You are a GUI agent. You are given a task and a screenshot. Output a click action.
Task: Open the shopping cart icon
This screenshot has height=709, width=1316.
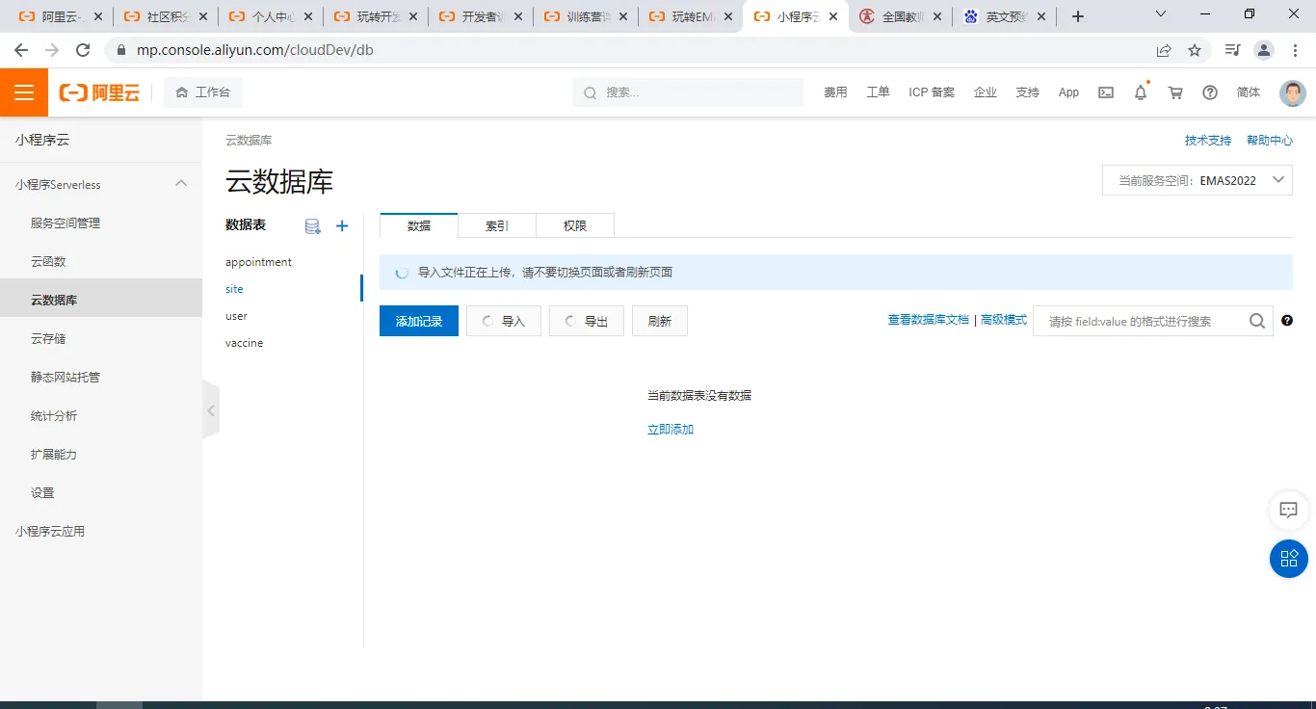pos(1175,92)
